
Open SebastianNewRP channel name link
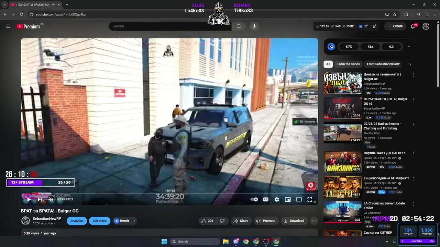pyautogui.click(x=47, y=219)
